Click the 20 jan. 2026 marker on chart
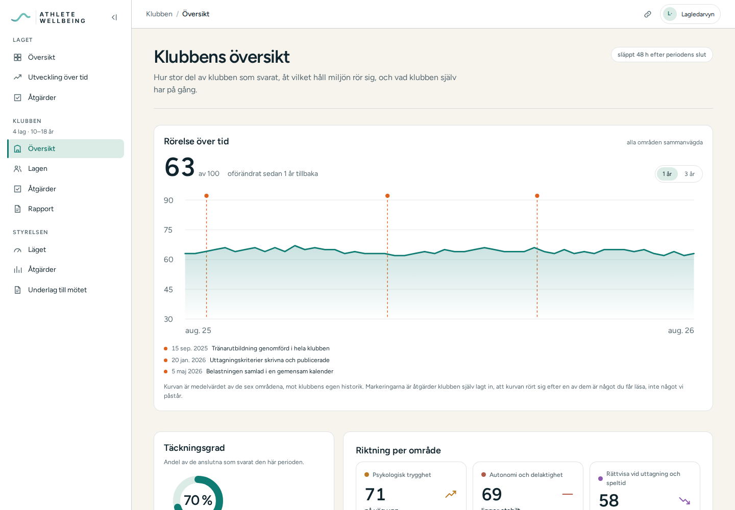Image resolution: width=735 pixels, height=510 pixels. [x=387, y=196]
